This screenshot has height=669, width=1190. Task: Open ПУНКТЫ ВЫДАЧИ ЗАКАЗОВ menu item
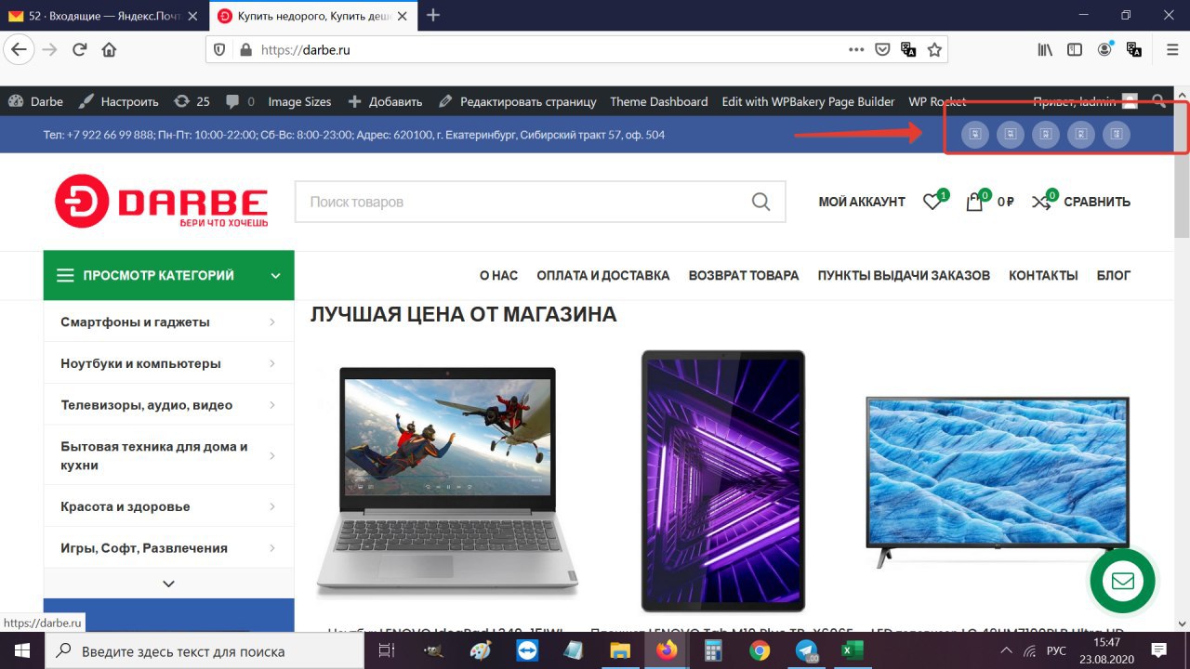tap(904, 275)
